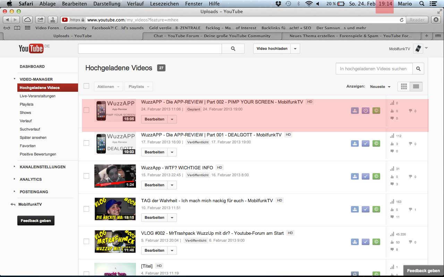
Task: Click the search icon in uploaded videos search
Action: click(x=418, y=69)
